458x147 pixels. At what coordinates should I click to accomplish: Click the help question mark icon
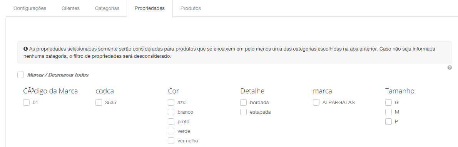pyautogui.click(x=450, y=68)
